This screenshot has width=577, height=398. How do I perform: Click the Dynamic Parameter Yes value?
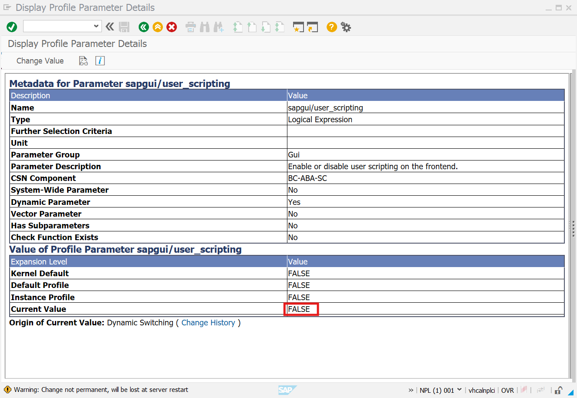tap(294, 202)
